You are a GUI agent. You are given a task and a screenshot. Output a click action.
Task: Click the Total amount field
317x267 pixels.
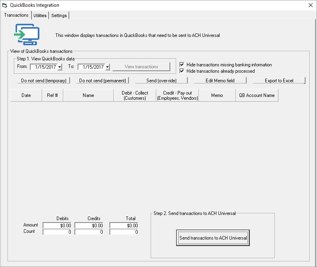tap(124, 225)
